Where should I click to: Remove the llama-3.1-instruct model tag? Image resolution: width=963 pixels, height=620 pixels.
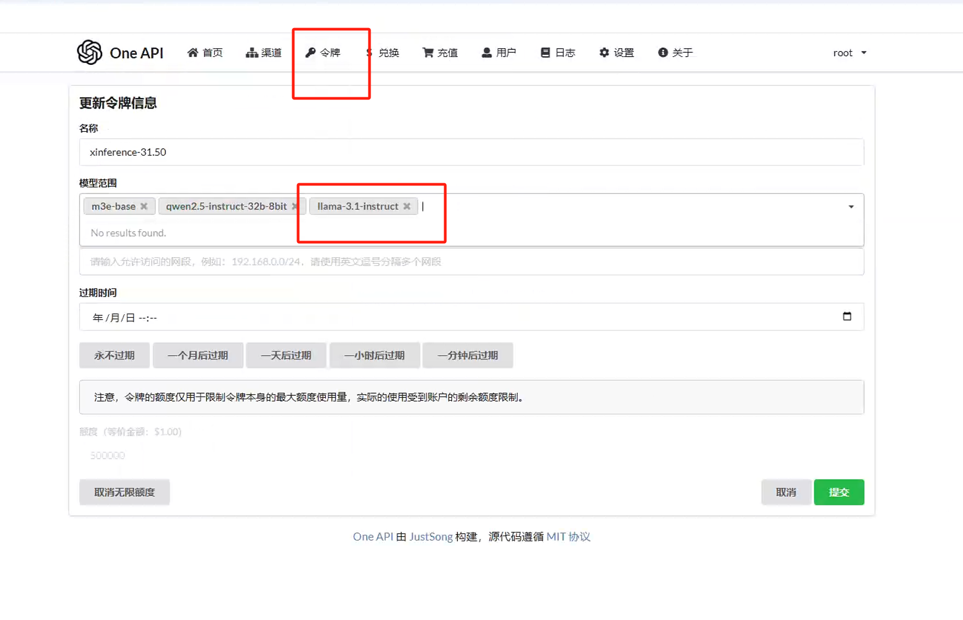coord(407,206)
